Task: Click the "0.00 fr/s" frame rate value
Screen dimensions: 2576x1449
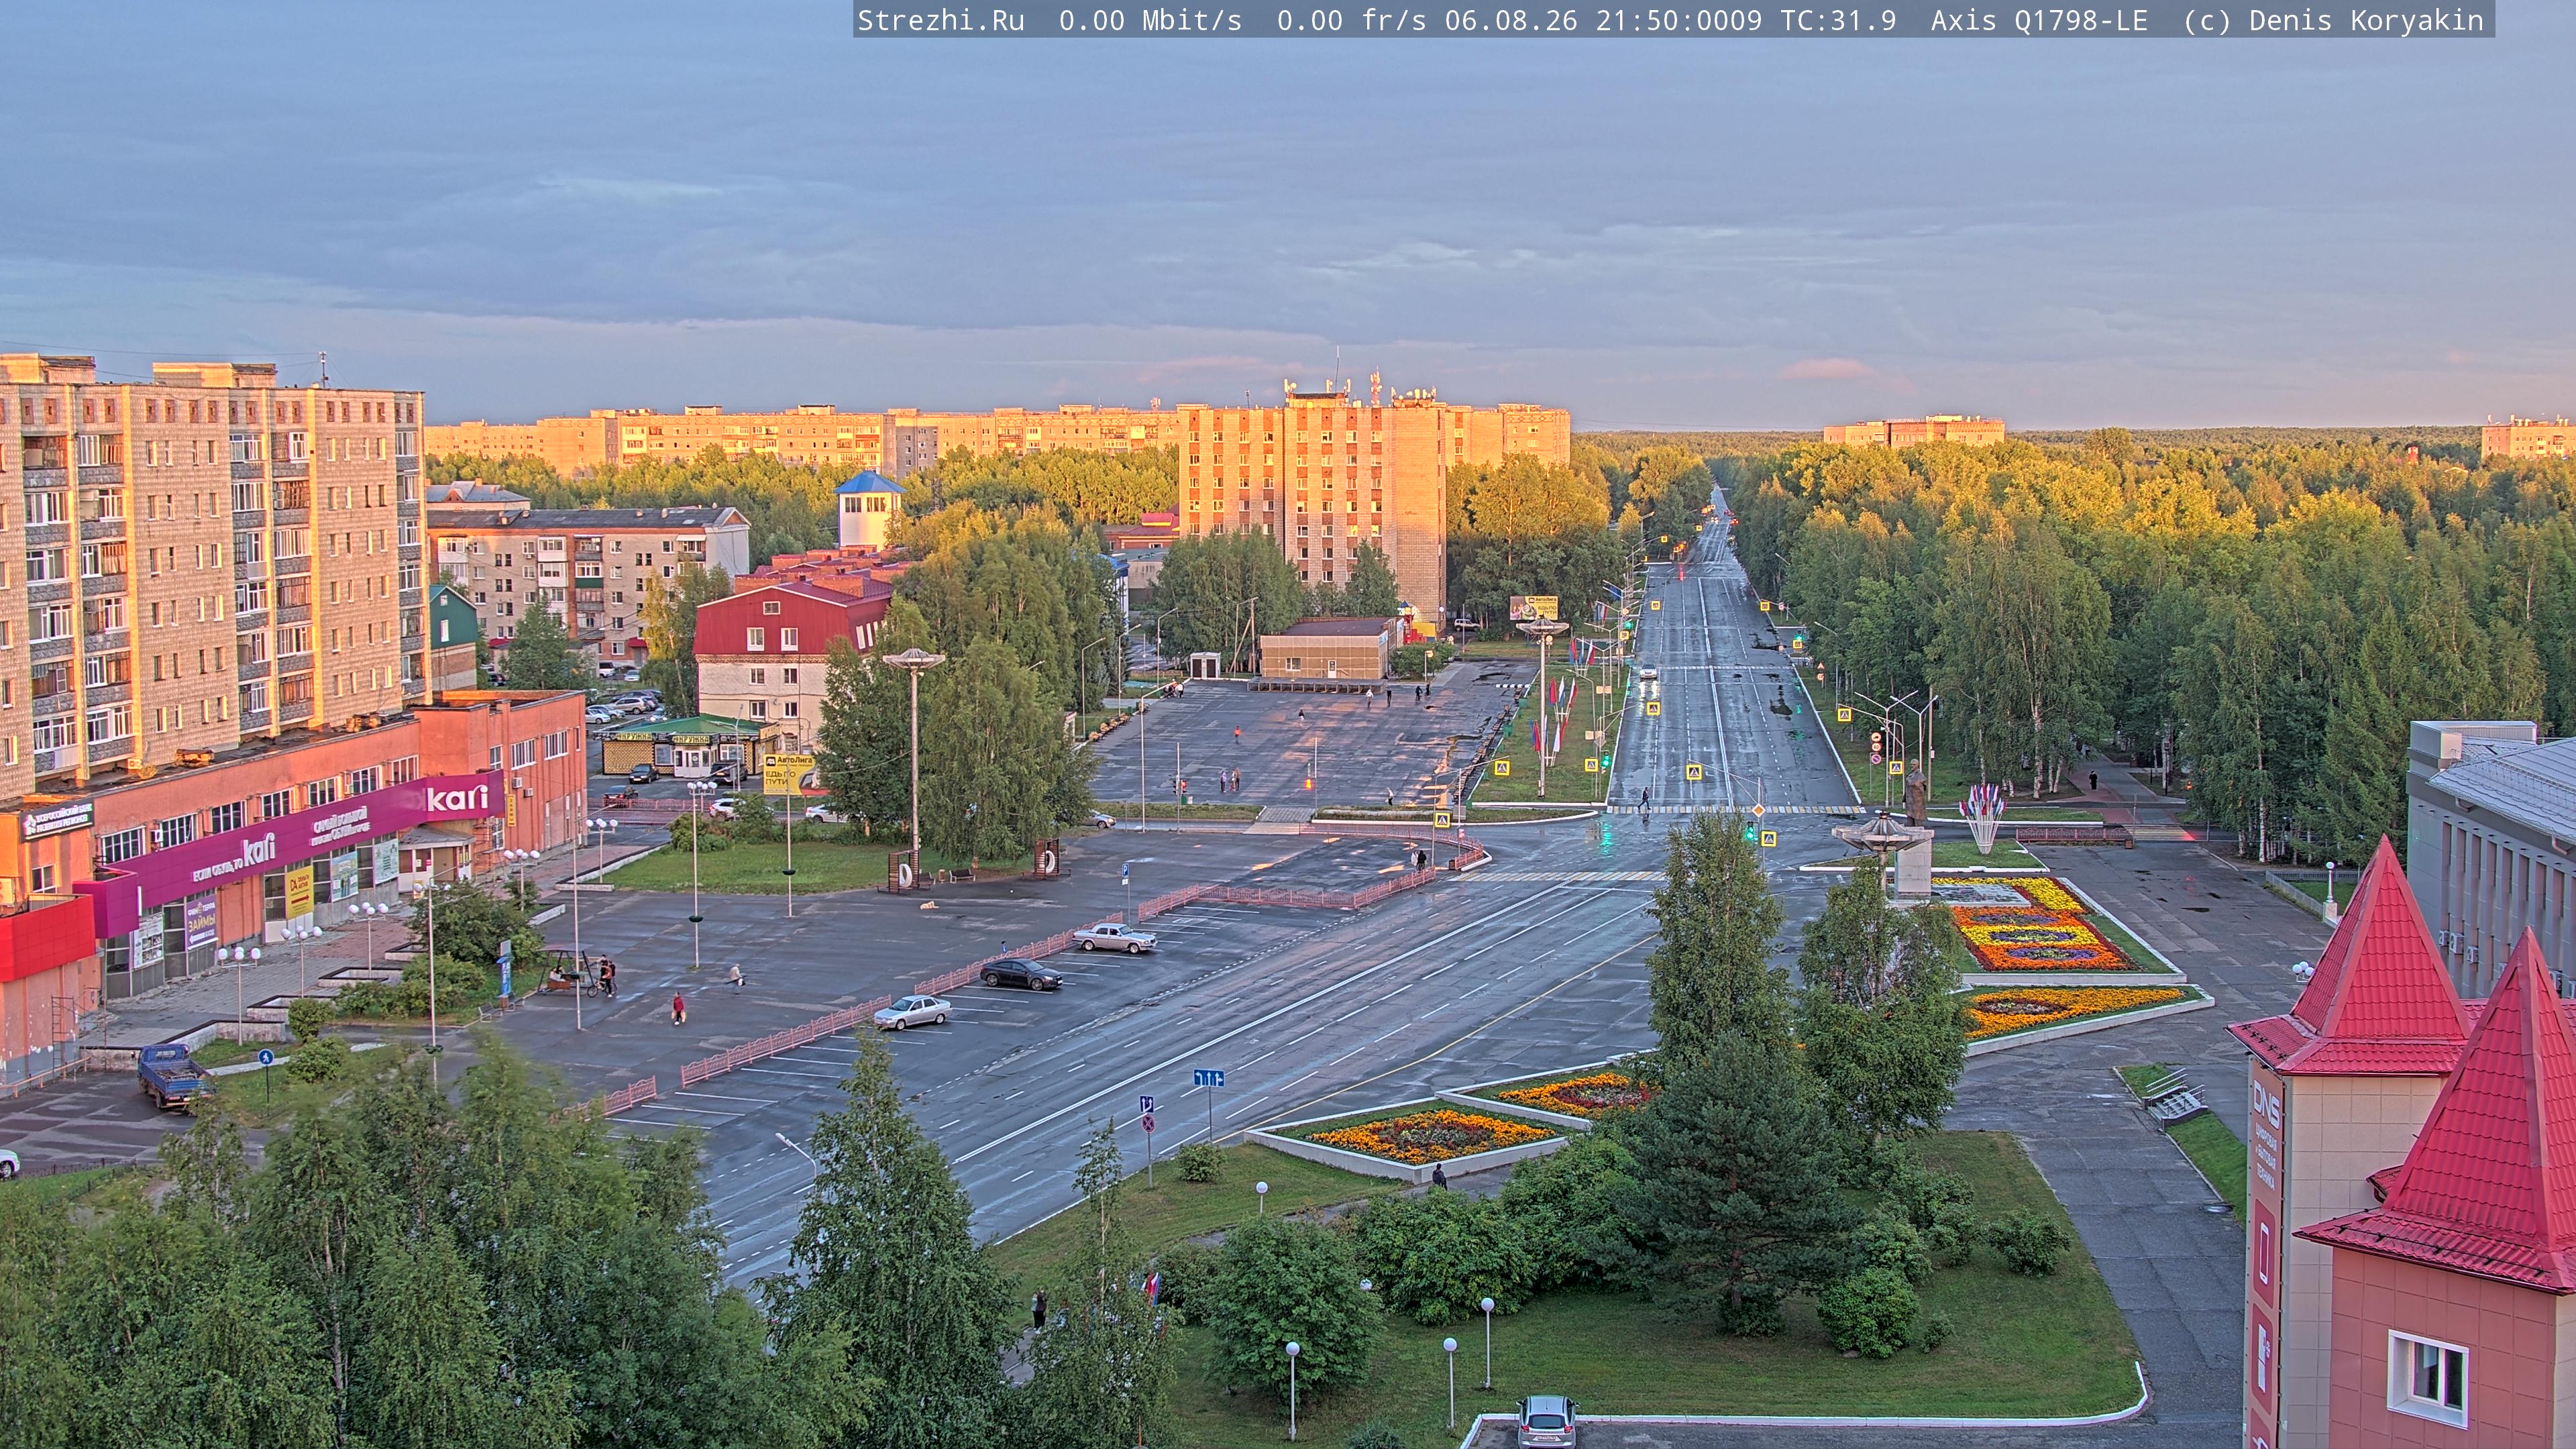Action: pyautogui.click(x=1351, y=21)
